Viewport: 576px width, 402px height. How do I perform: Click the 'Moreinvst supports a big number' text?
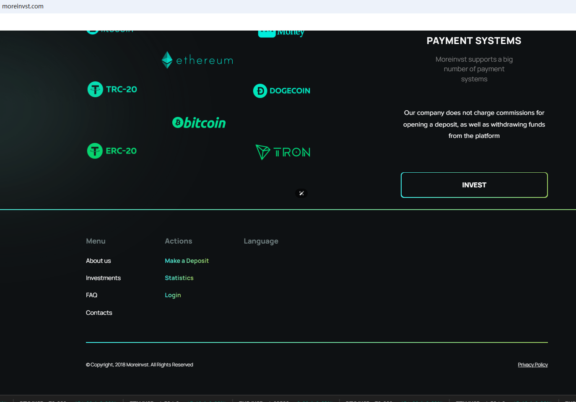pyautogui.click(x=474, y=69)
